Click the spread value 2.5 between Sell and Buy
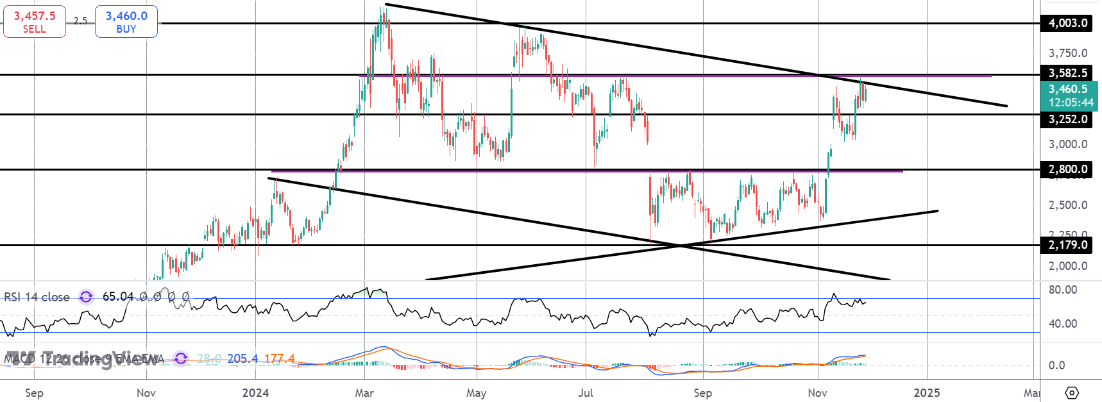The image size is (1102, 402). tap(80, 21)
